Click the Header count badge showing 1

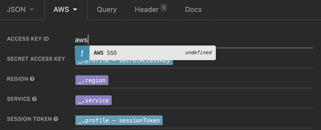point(163,8)
